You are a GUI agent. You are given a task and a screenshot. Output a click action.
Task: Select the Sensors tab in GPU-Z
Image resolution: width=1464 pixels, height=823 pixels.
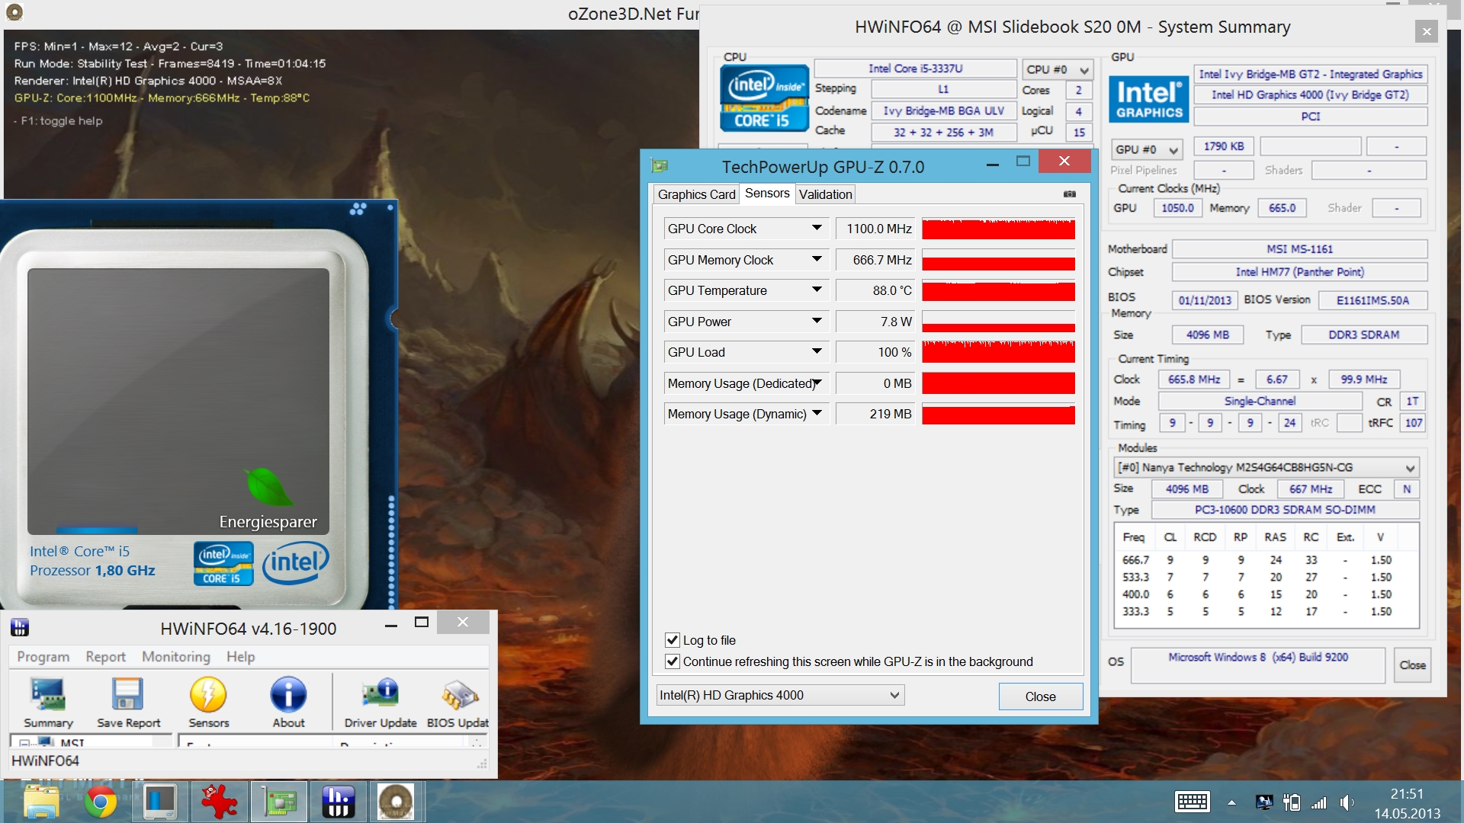(x=767, y=194)
